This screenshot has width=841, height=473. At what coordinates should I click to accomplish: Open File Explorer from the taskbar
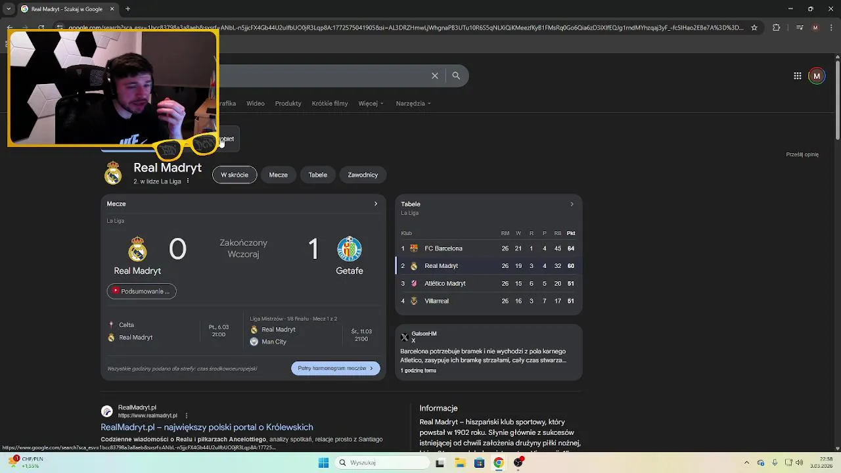coord(460,462)
